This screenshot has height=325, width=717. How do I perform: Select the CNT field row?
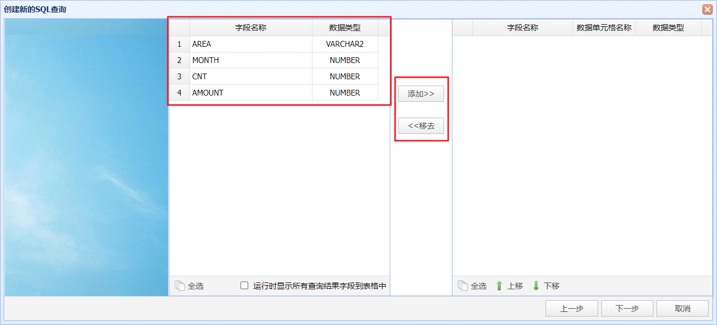click(274, 77)
